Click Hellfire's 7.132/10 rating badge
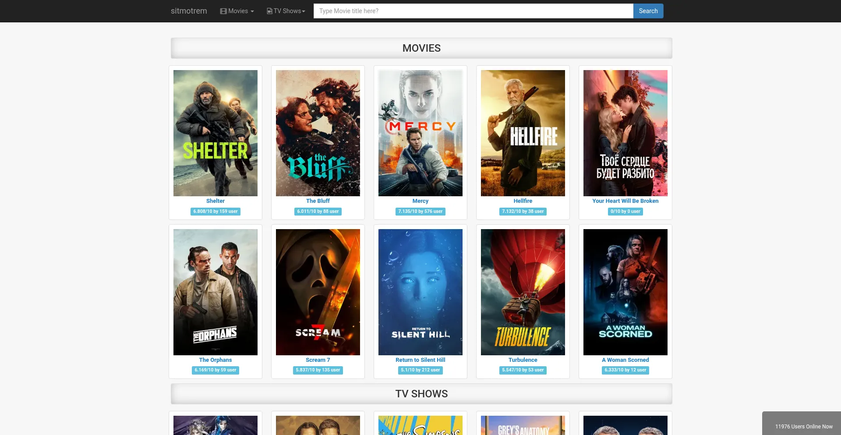 click(523, 212)
